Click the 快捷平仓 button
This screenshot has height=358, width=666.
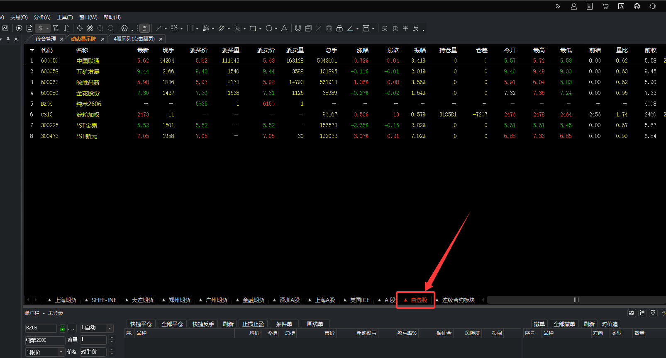pos(141,324)
